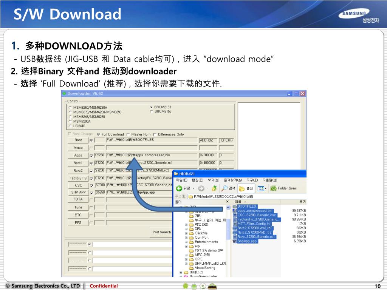Select the MSM6250/MSM6250A radio button
The width and height of the screenshot is (387, 290).
pos(70,108)
